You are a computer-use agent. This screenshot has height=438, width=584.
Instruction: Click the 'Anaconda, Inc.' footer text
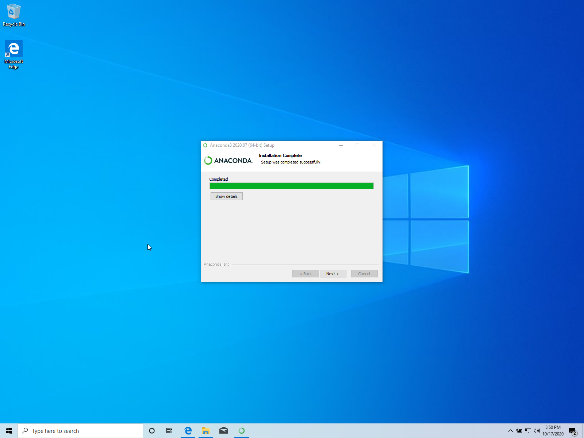tap(217, 264)
